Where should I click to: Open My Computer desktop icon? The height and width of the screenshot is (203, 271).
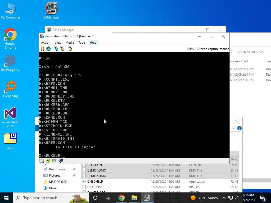point(10,11)
